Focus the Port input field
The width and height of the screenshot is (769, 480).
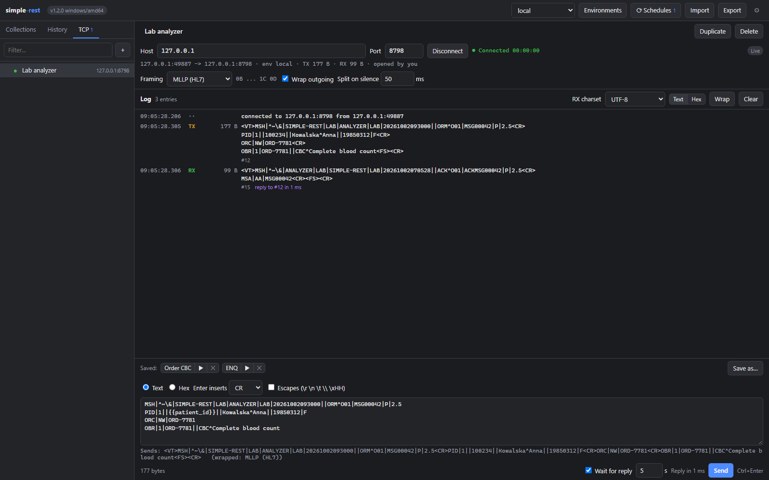pos(404,51)
